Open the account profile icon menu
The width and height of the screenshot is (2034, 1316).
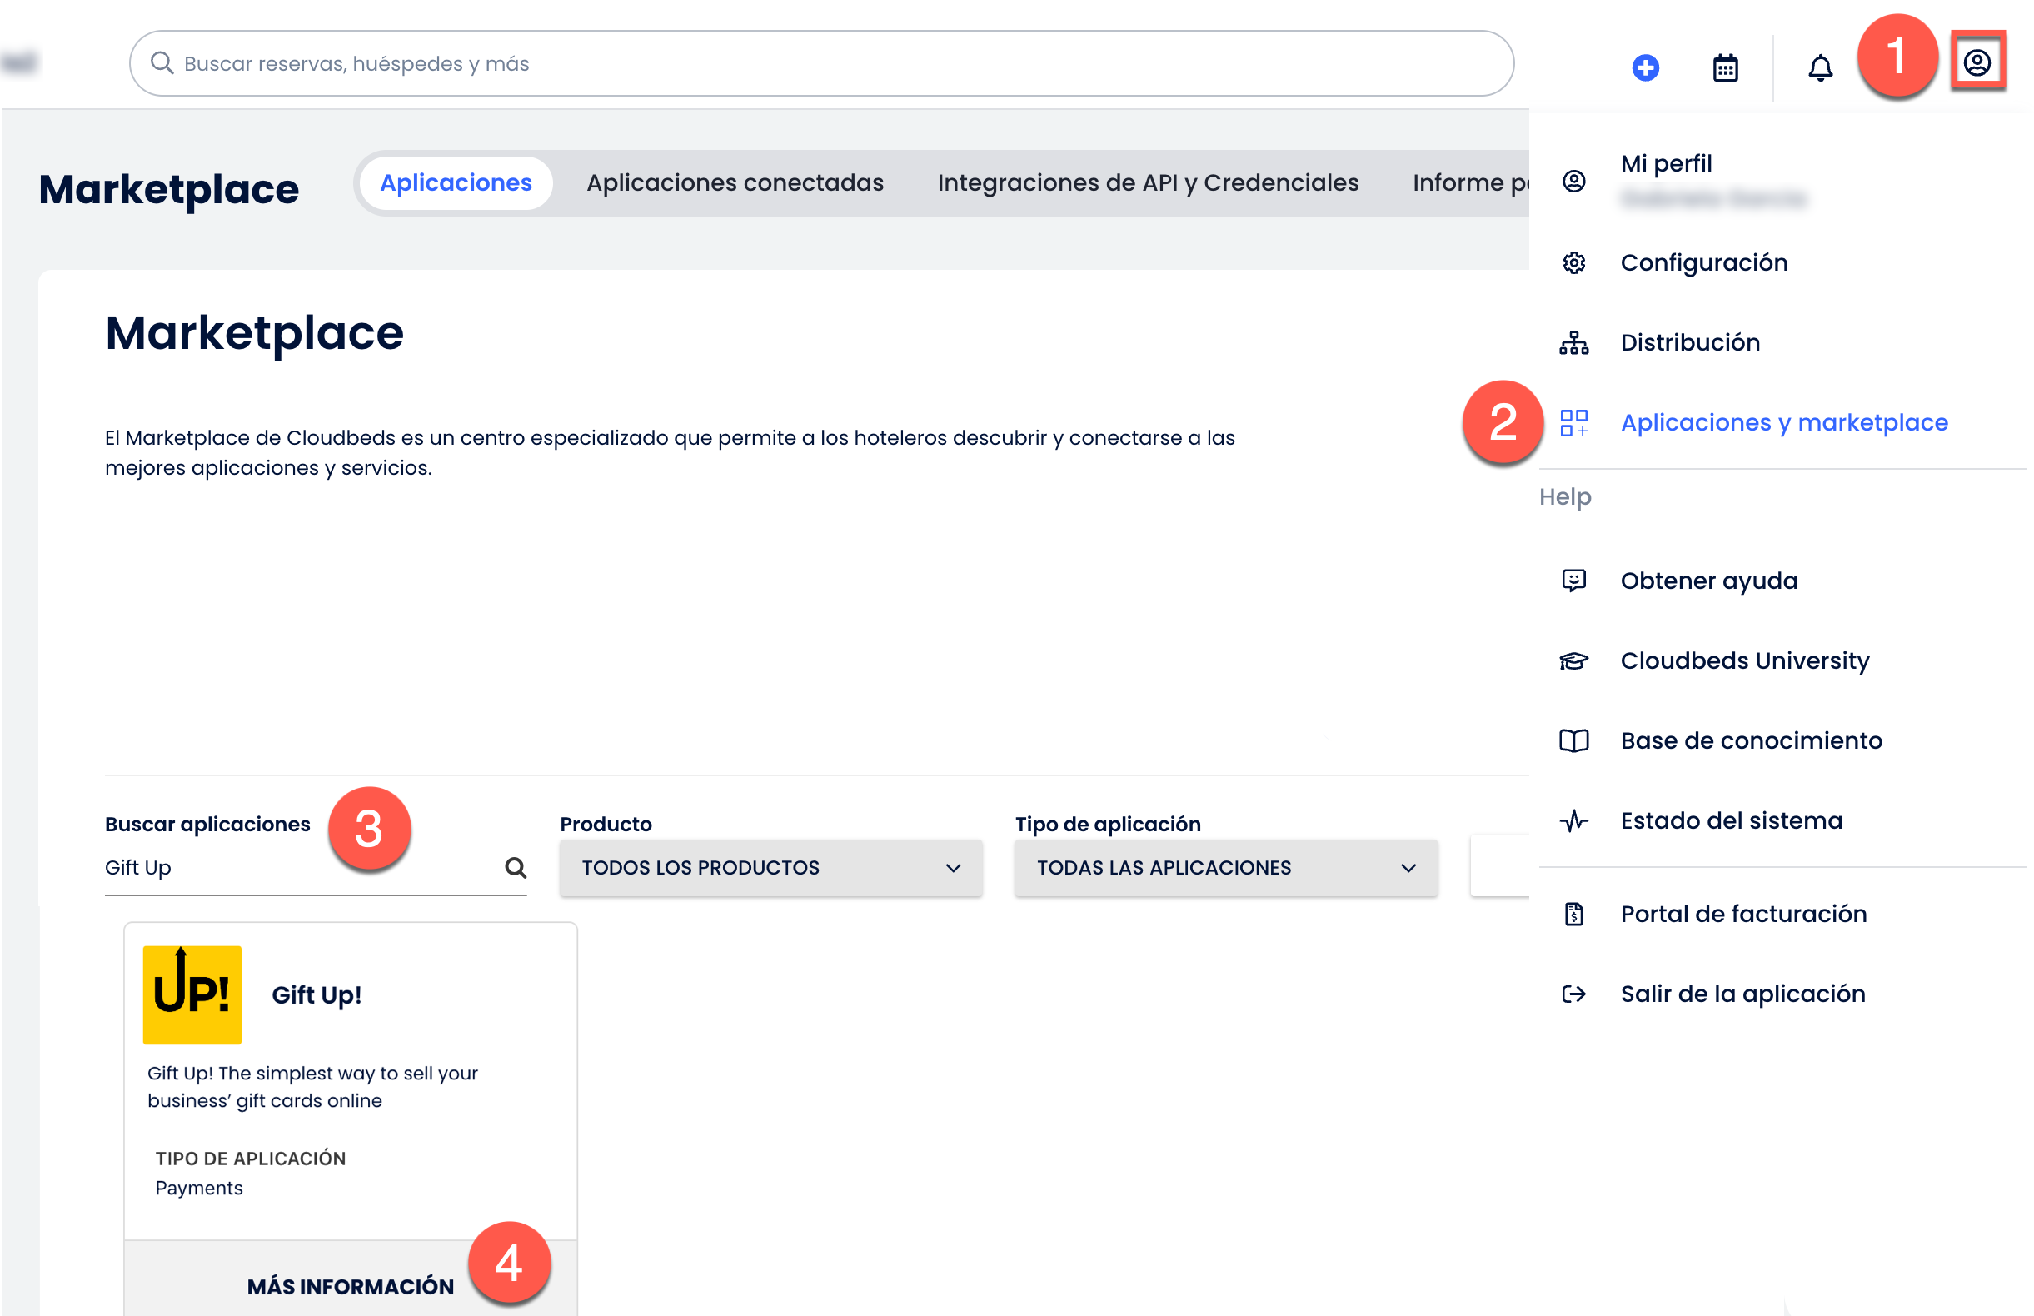pos(1977,62)
